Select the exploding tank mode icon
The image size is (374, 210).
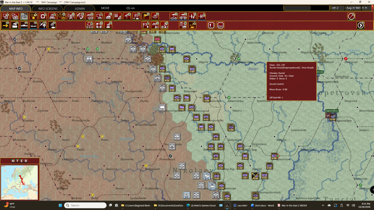(52, 25)
